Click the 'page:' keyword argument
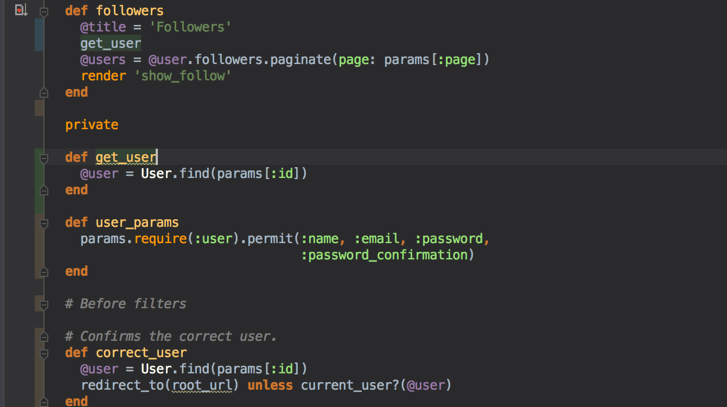Screen dimensions: 727x407 [x=358, y=60]
